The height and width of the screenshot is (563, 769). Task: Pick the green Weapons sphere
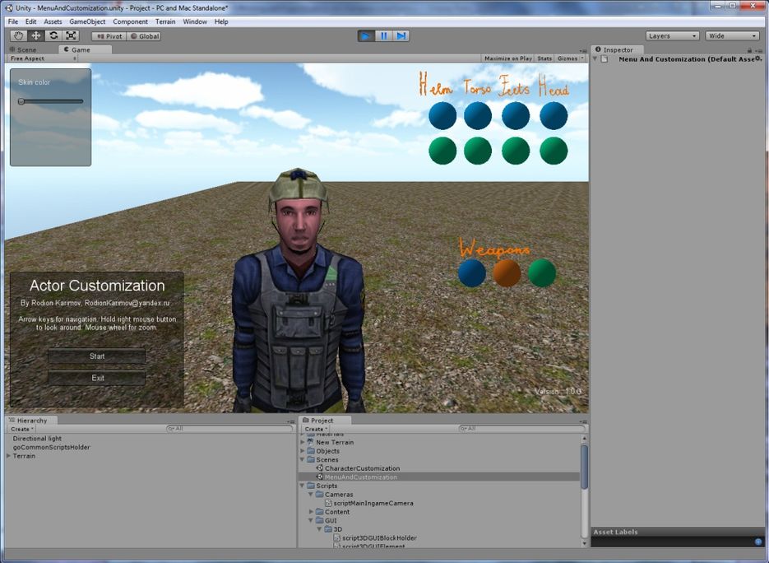(x=542, y=273)
